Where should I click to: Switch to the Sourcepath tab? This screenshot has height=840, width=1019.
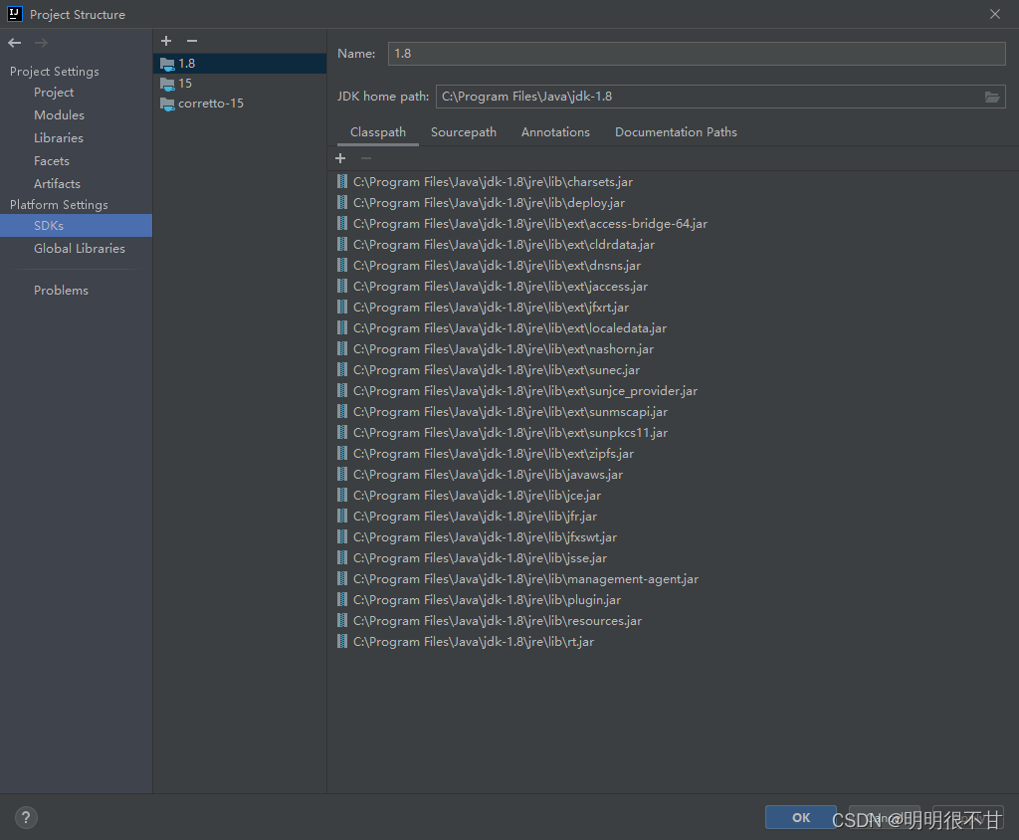click(x=464, y=132)
